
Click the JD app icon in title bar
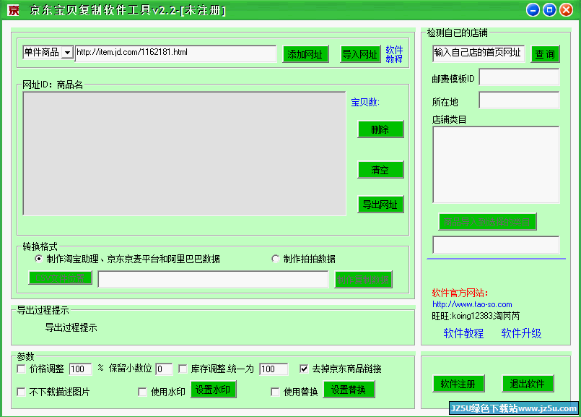14,9
